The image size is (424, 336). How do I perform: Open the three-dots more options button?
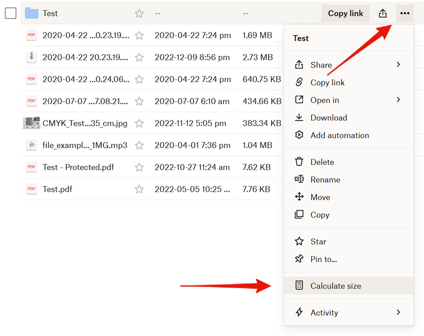(x=405, y=13)
